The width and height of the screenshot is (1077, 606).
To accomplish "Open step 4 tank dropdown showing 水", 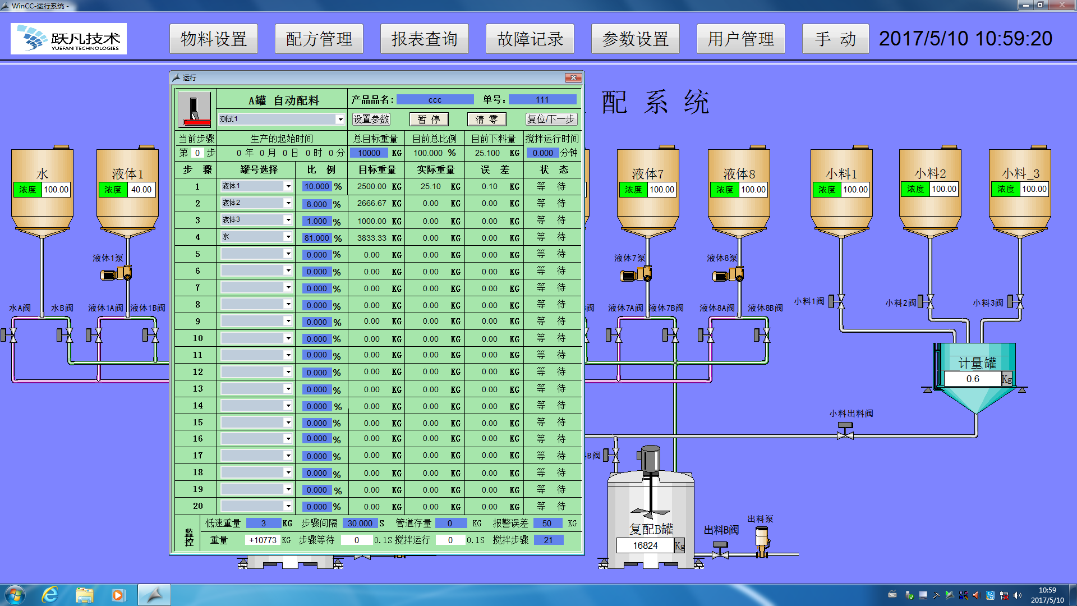I will (x=288, y=237).
